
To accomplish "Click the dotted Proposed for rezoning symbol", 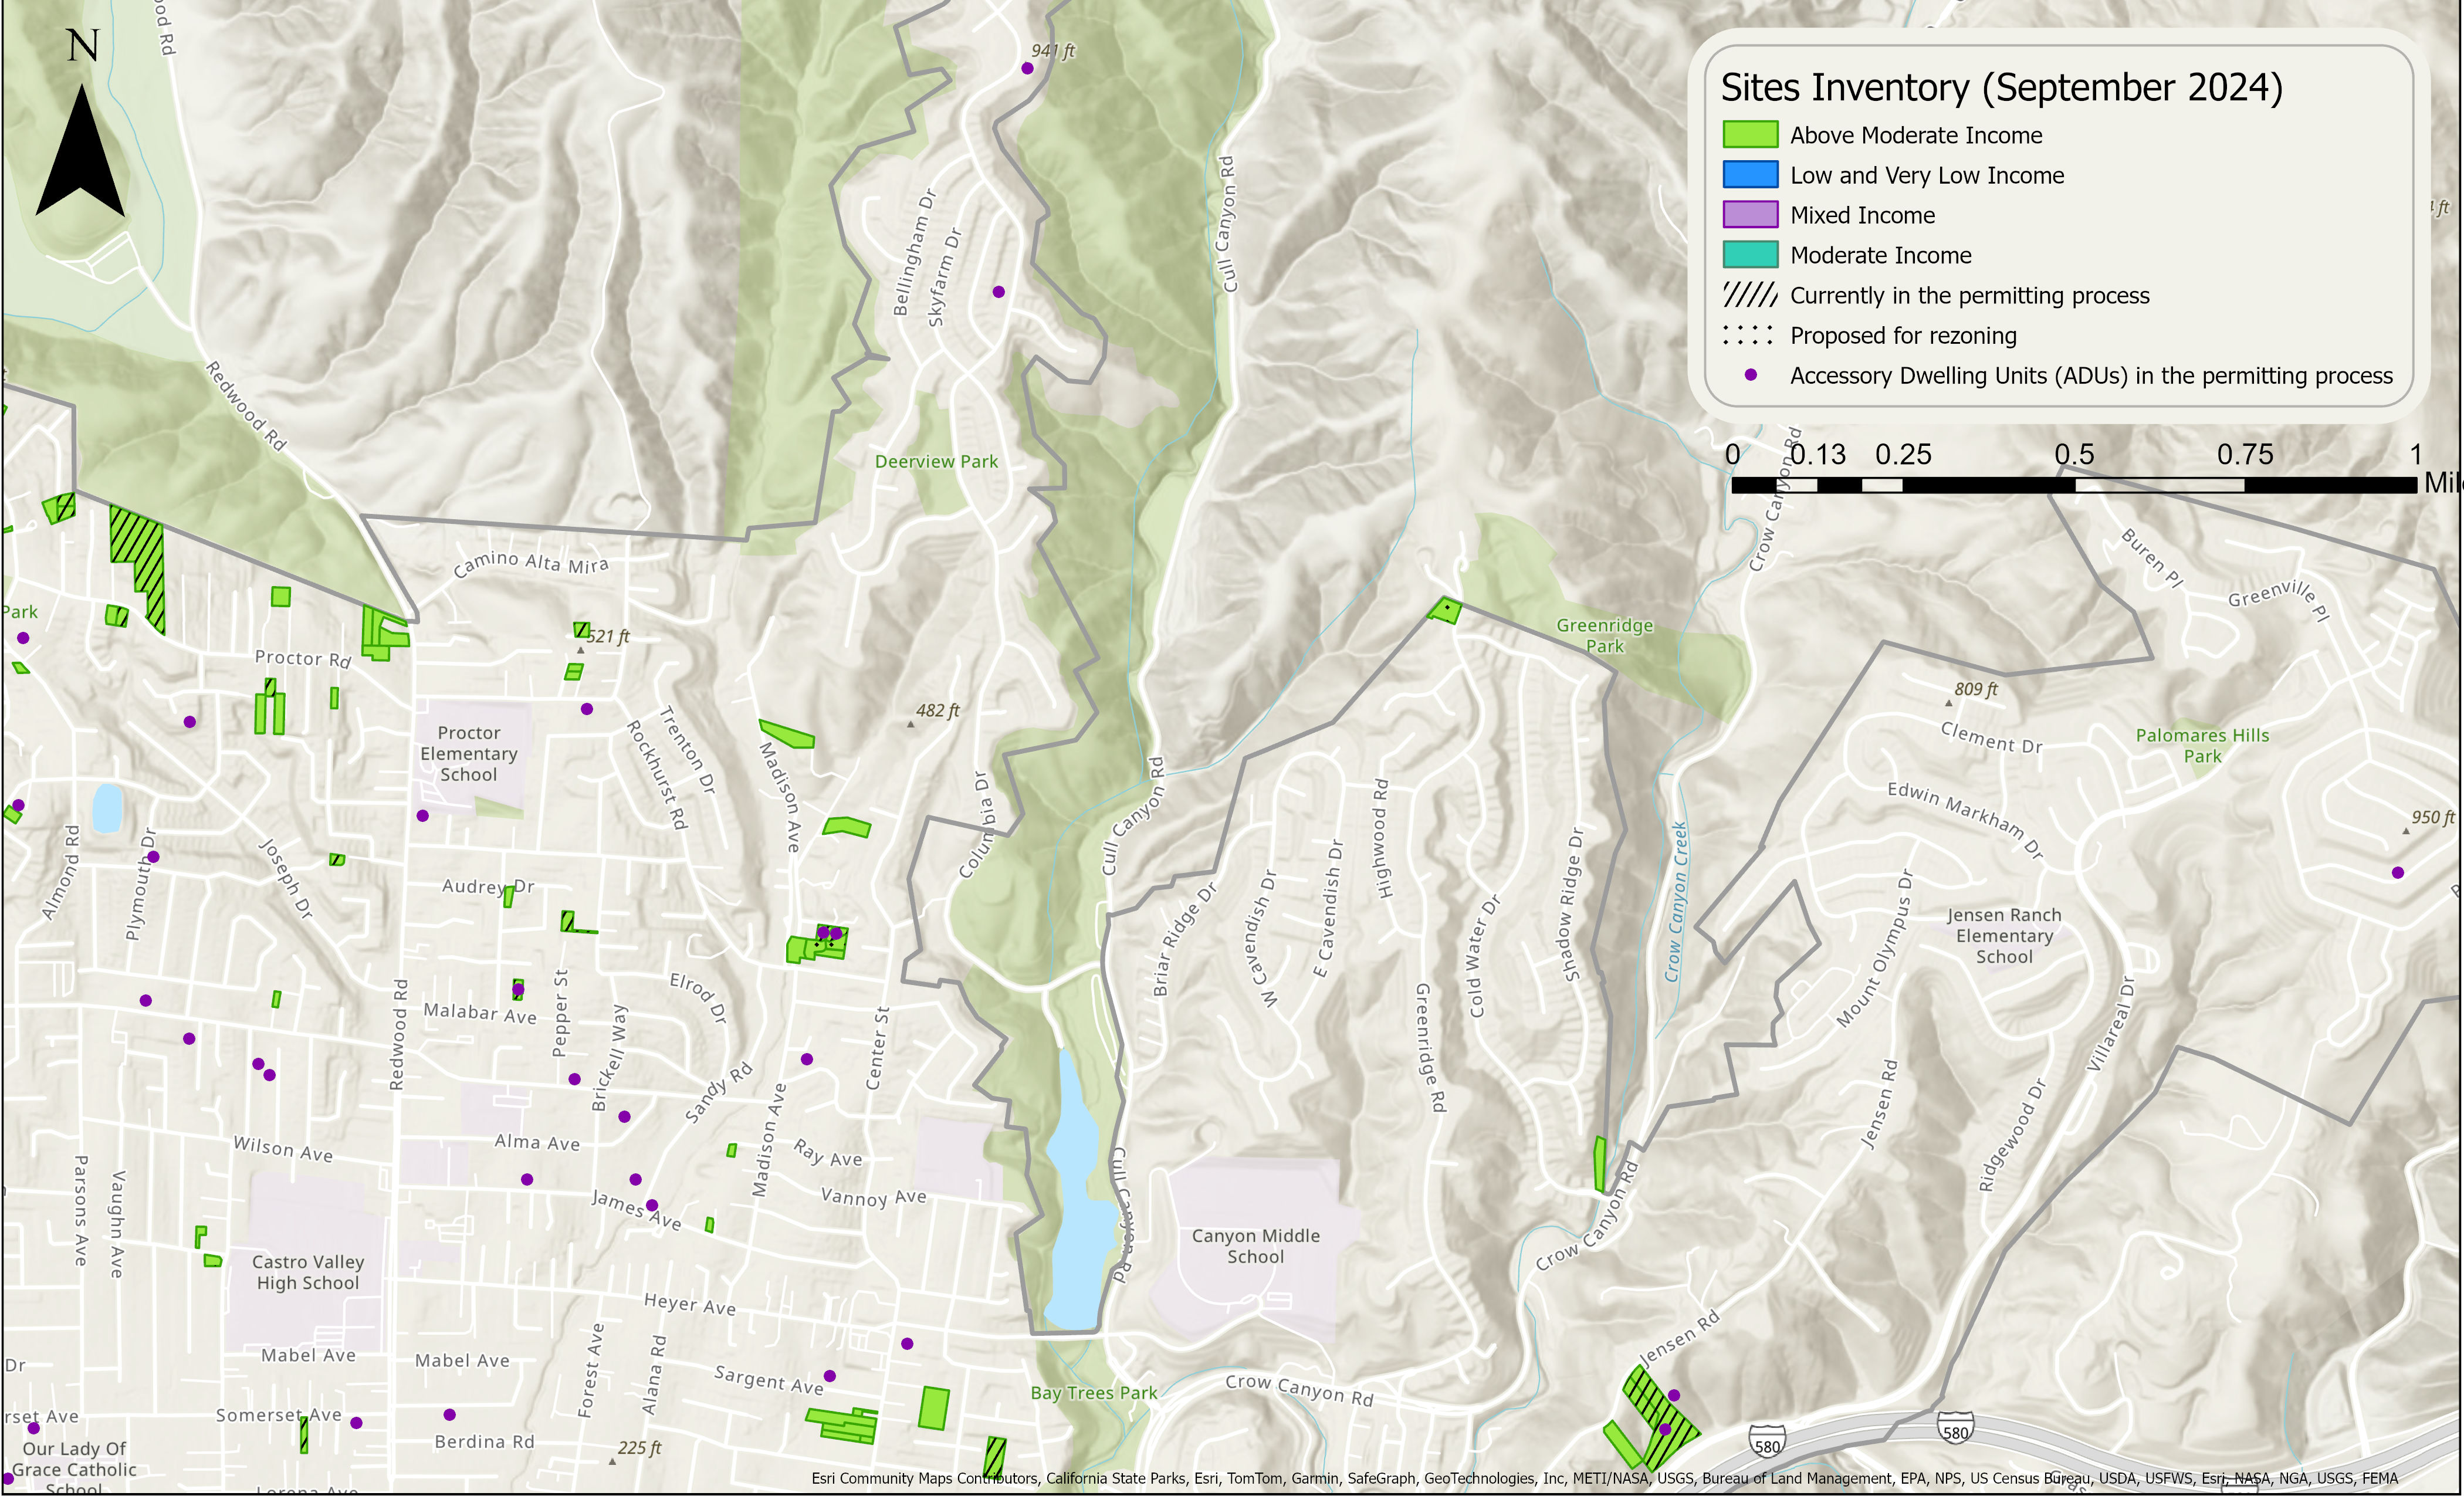I will [1748, 335].
